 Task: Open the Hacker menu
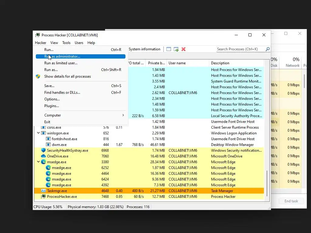point(40,42)
